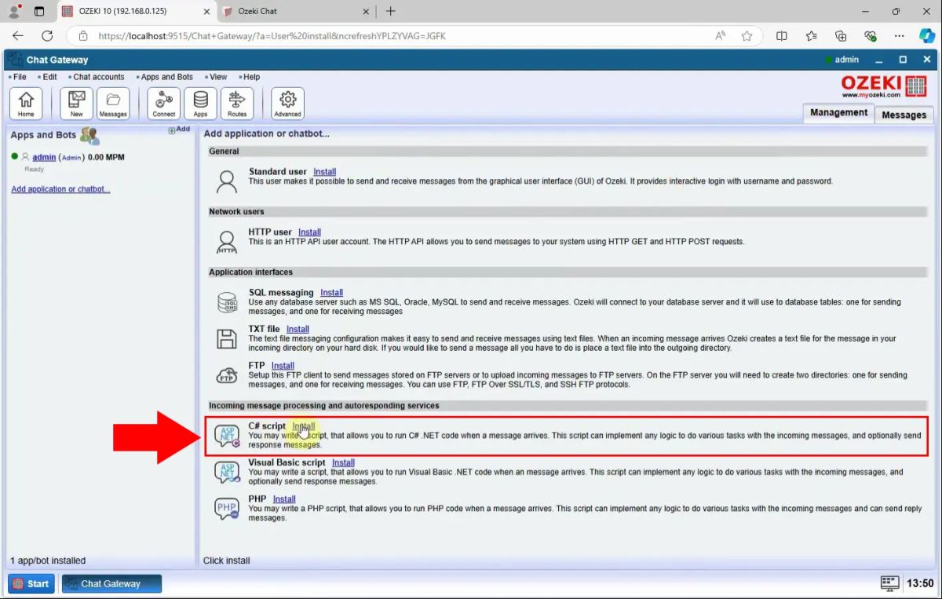Image resolution: width=942 pixels, height=599 pixels.
Task: Install the TXT file interface
Action: [x=298, y=329]
